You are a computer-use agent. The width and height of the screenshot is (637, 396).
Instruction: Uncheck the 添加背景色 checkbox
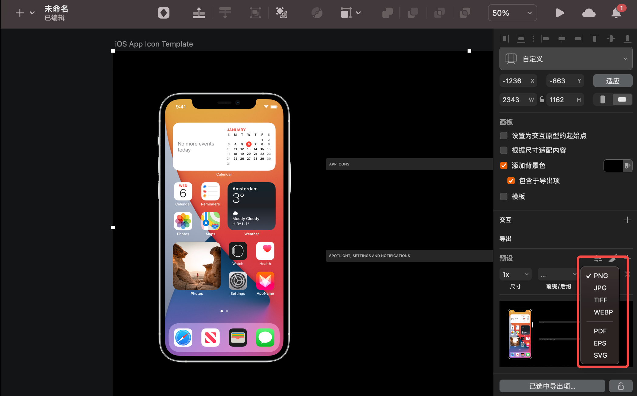pyautogui.click(x=504, y=165)
